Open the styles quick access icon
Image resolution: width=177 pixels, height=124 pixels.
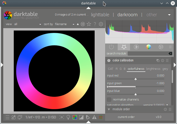click(x=14, y=117)
